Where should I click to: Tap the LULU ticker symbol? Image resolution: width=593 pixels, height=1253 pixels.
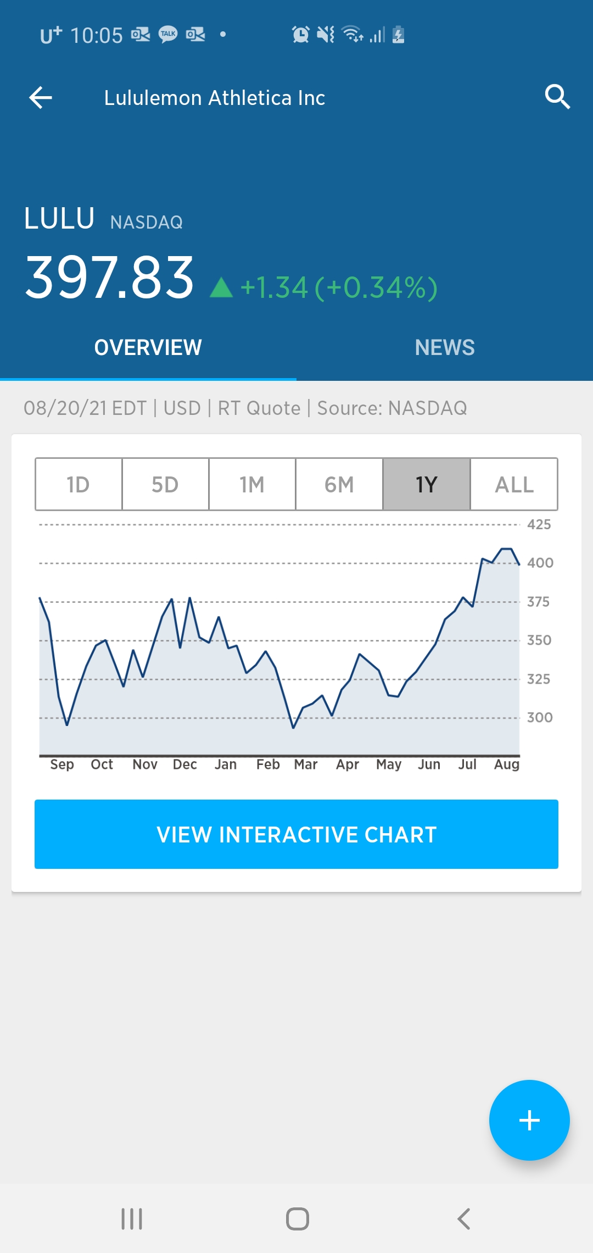tap(59, 218)
